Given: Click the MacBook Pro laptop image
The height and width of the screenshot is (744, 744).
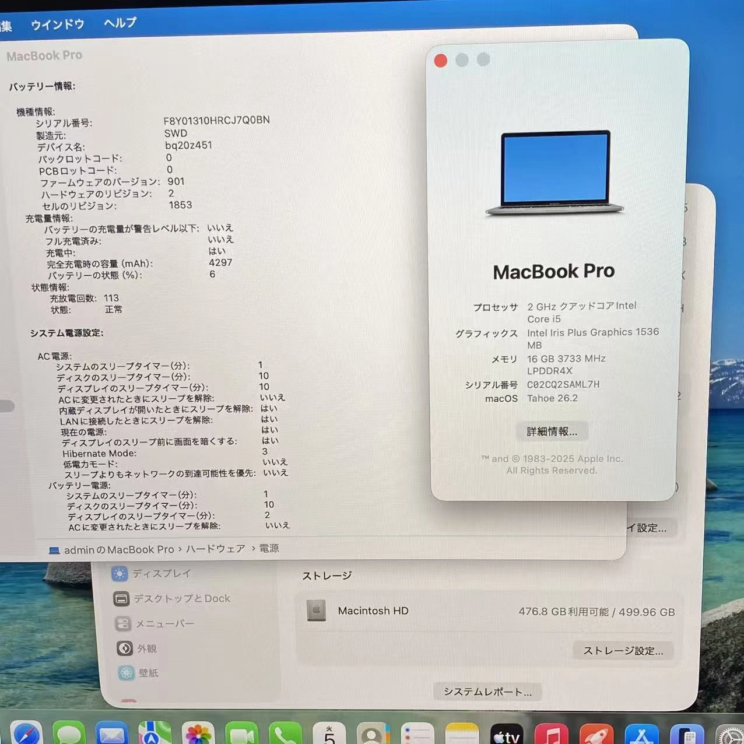Looking at the screenshot, I should (x=555, y=173).
